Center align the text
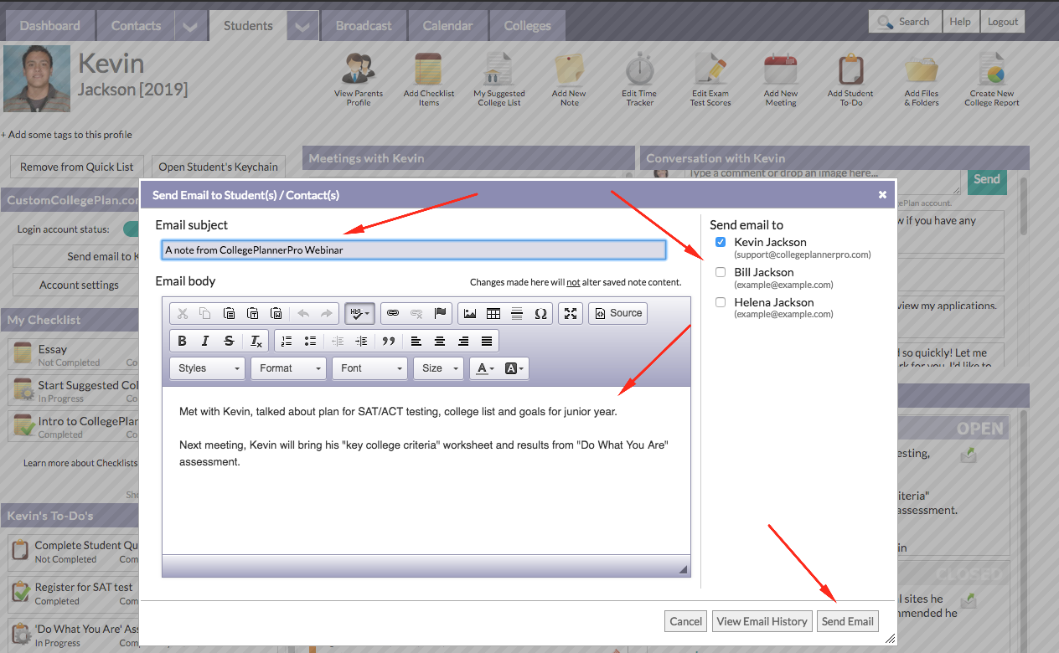1059x653 pixels. click(440, 341)
